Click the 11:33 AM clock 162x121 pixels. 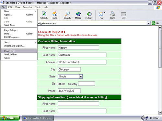155,118
